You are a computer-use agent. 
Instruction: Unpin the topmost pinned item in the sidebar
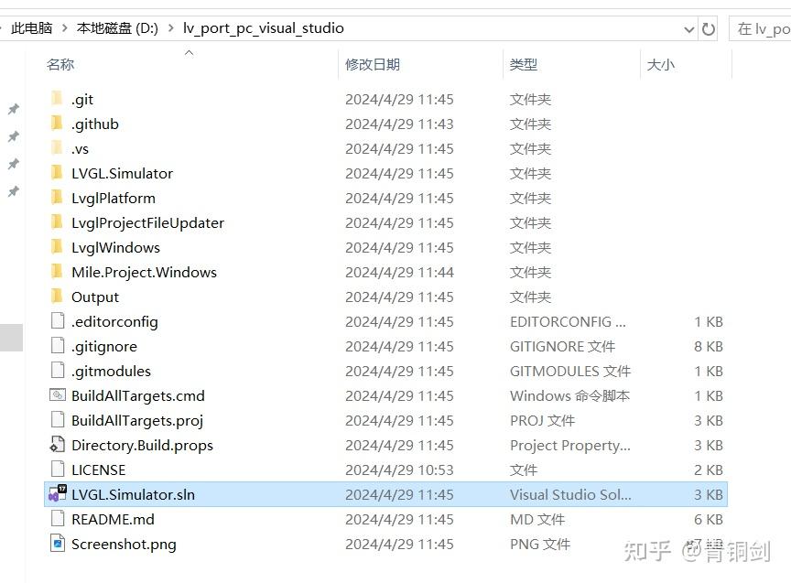12,108
